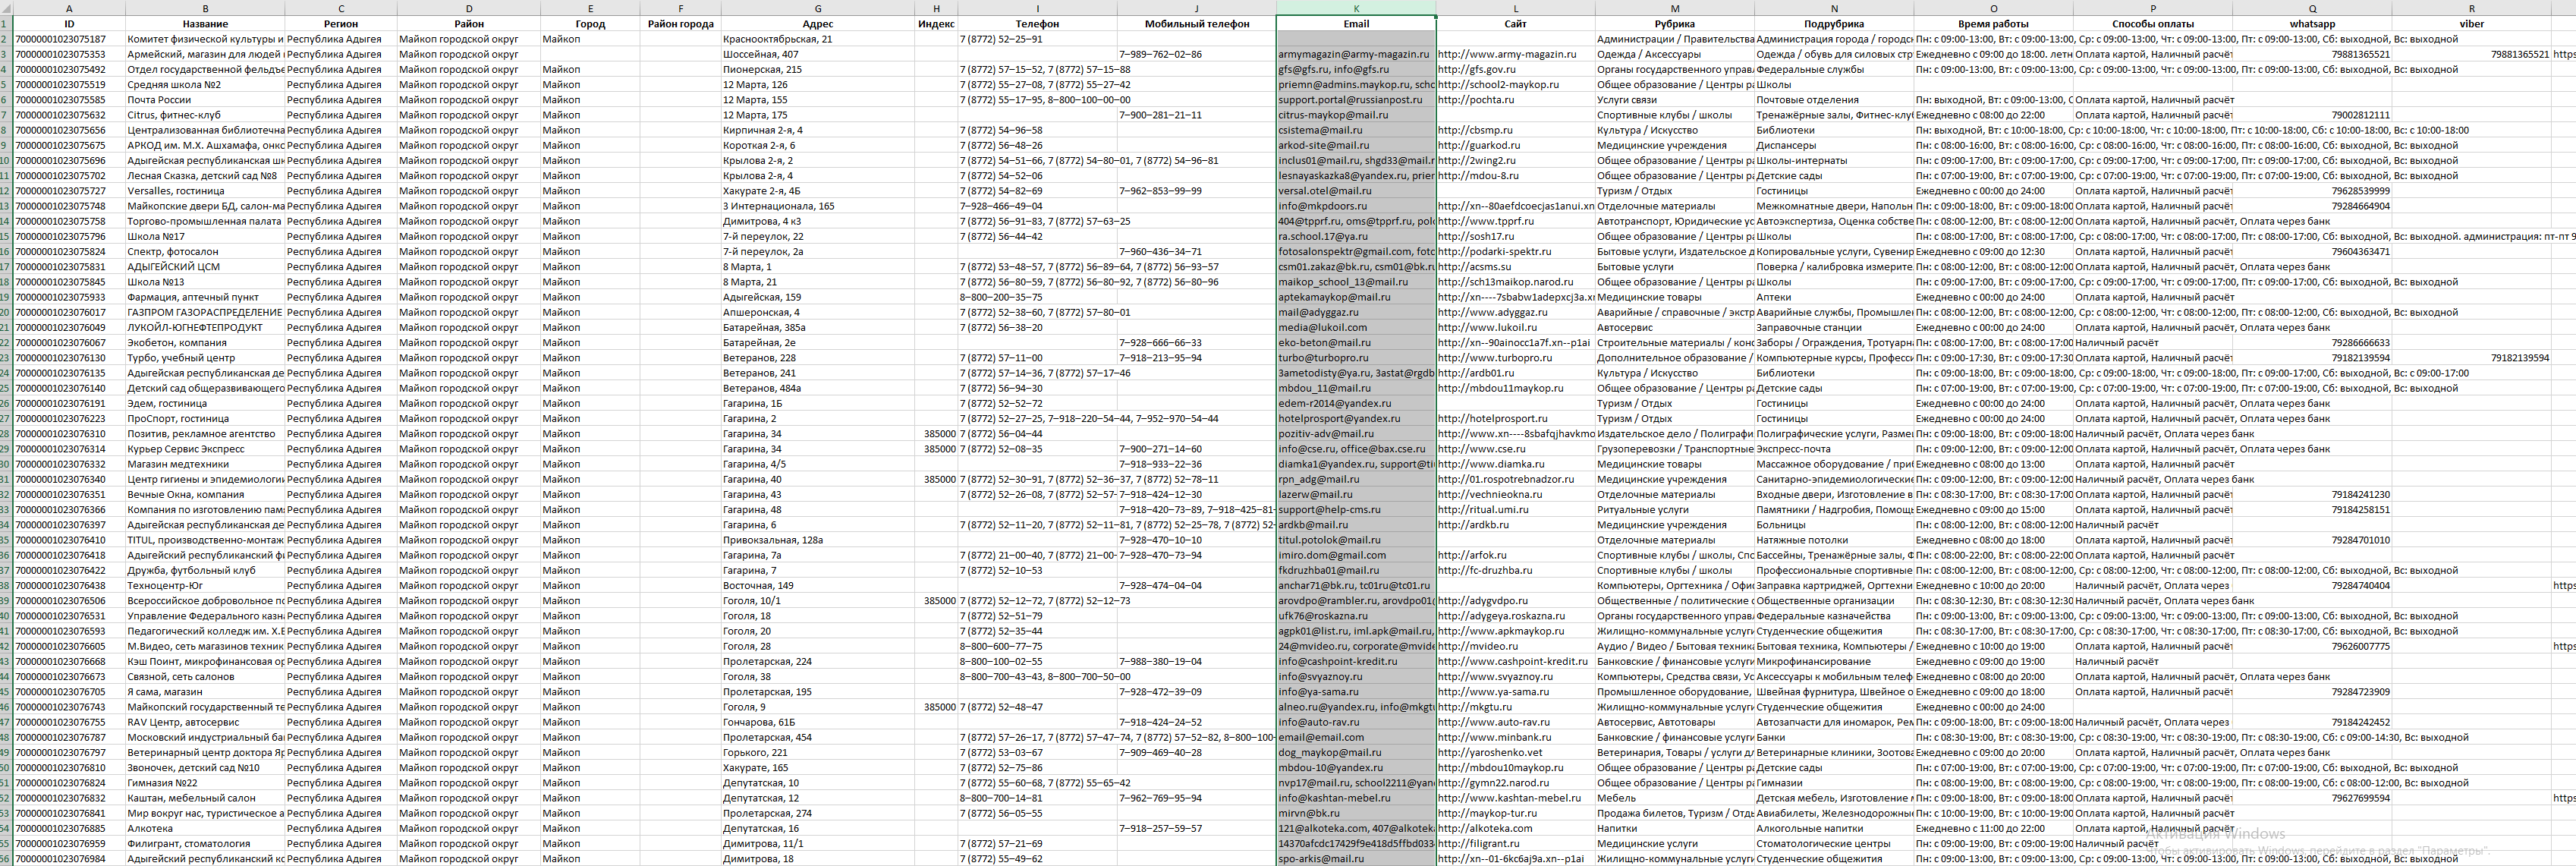This screenshot has height=866, width=2576.
Task: Select site cell 'http://mvideo.ru'
Action: click(x=1515, y=647)
